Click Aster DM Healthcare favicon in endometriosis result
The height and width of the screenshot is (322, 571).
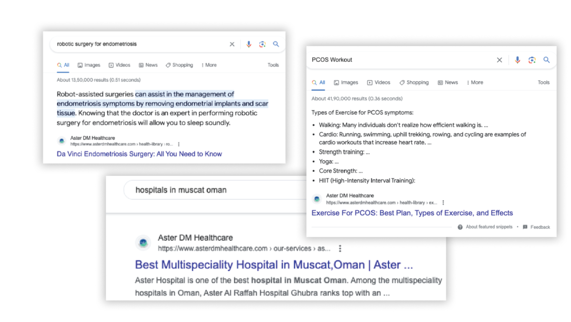pyautogui.click(x=61, y=141)
